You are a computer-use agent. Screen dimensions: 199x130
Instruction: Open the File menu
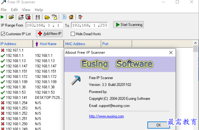pos(4,10)
